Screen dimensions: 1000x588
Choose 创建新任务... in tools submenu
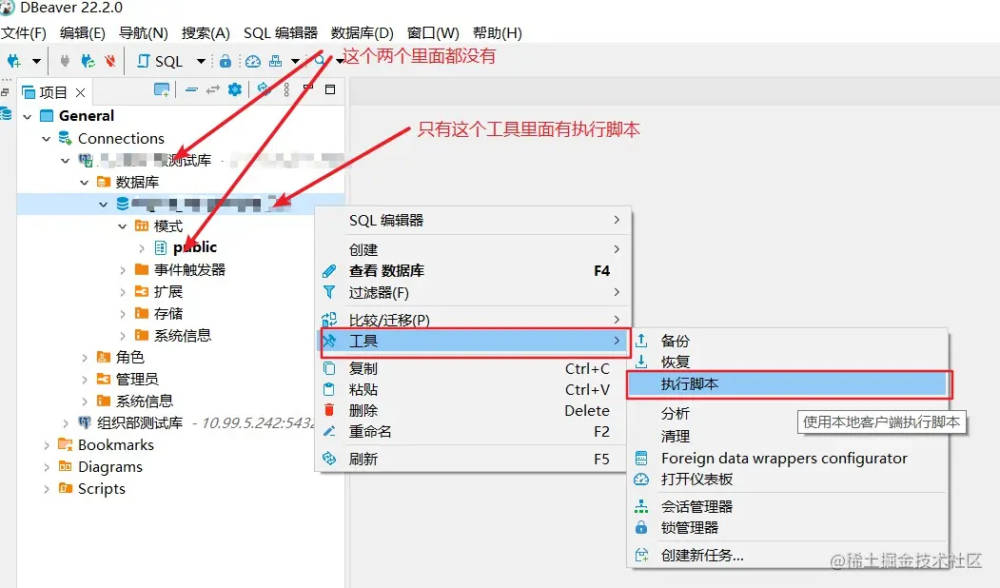tap(788, 556)
